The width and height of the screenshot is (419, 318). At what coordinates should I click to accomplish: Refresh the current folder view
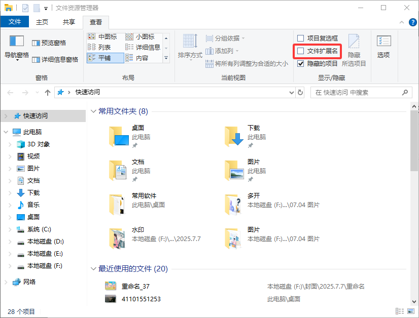coord(300,92)
